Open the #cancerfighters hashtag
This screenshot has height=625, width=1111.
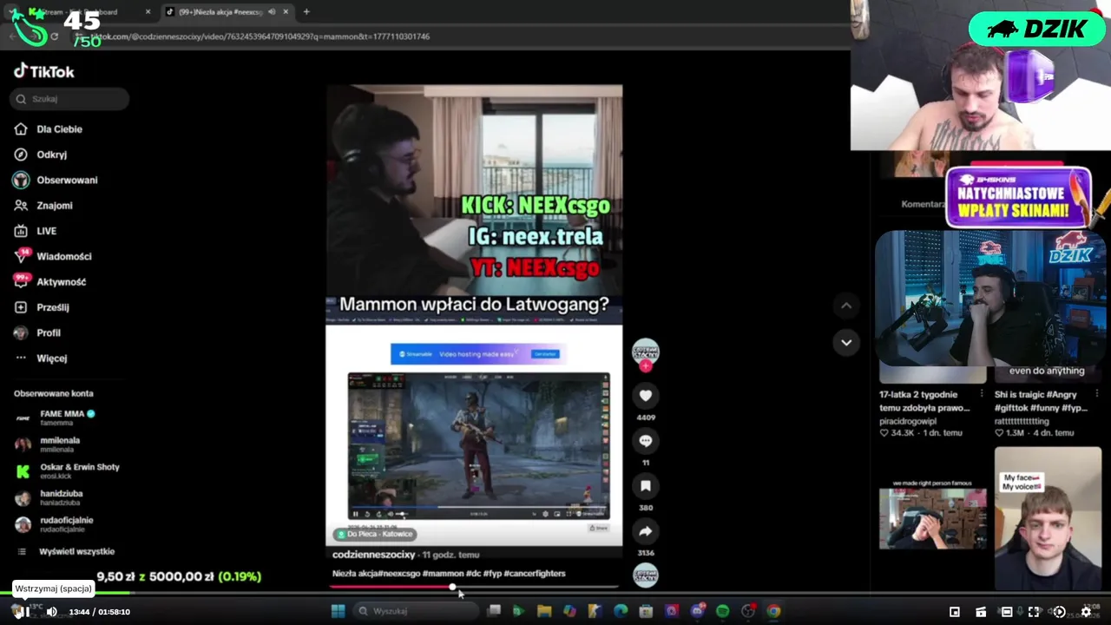coord(535,573)
